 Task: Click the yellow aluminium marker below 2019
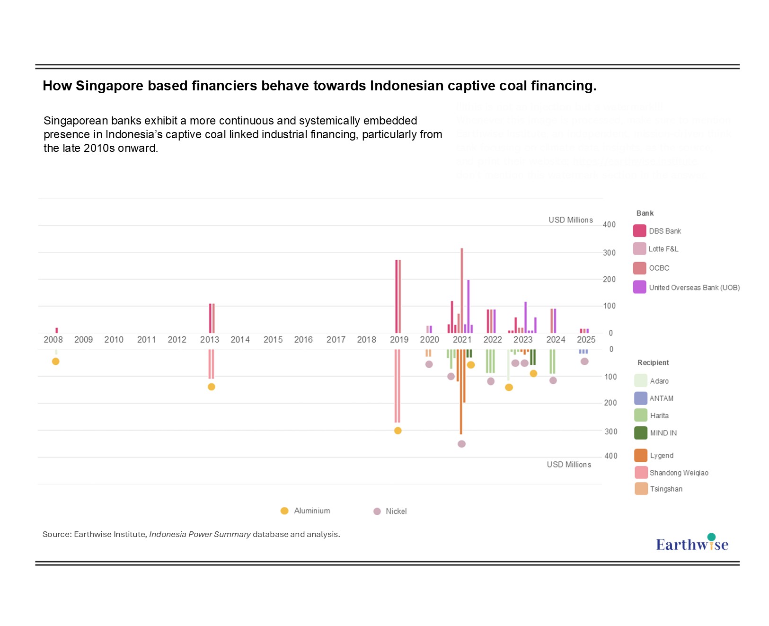[x=398, y=431]
